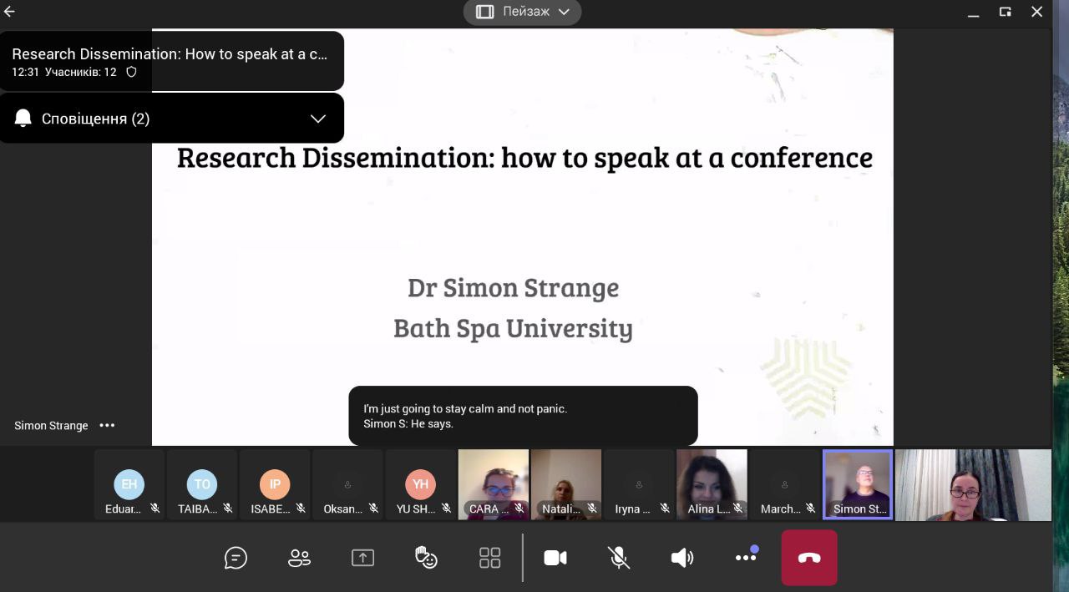Select the TO TAIBA... participant tile
Image resolution: width=1069 pixels, height=592 pixels.
pyautogui.click(x=202, y=485)
